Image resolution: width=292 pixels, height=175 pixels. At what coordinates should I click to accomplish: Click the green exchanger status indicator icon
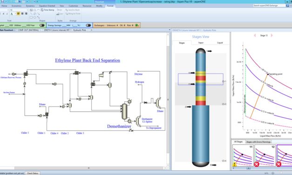[137, 25]
